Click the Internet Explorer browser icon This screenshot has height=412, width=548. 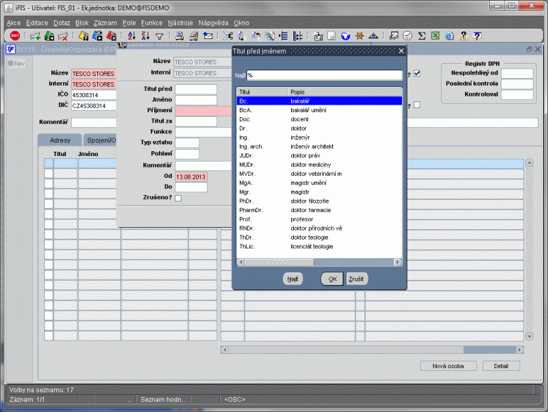coord(449,36)
